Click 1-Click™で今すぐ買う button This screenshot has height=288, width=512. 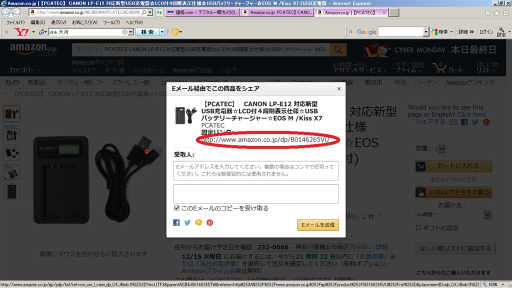453,192
